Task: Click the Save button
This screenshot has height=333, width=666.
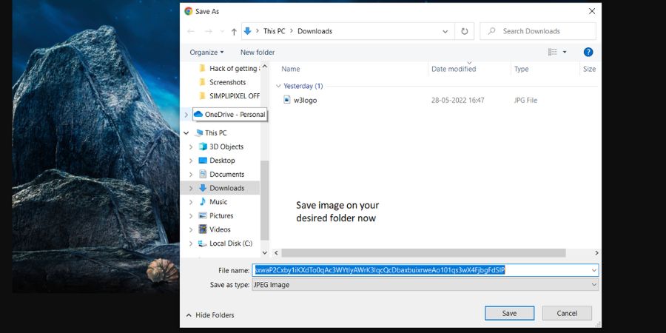Action: point(509,313)
